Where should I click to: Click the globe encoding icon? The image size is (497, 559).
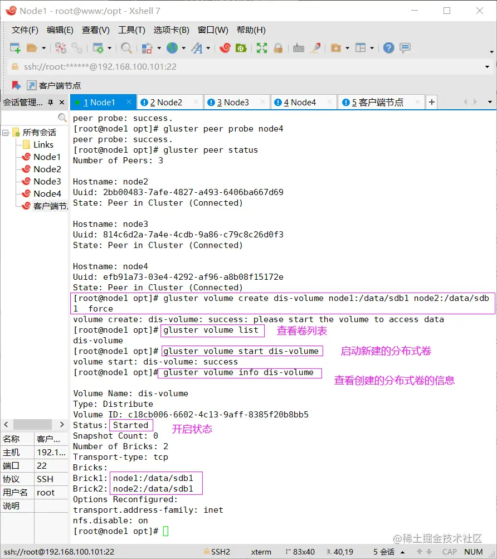(x=172, y=48)
